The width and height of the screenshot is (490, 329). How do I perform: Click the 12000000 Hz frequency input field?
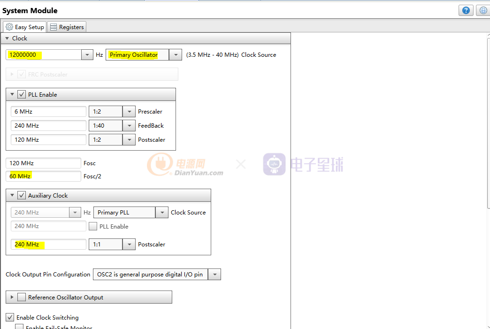click(45, 55)
